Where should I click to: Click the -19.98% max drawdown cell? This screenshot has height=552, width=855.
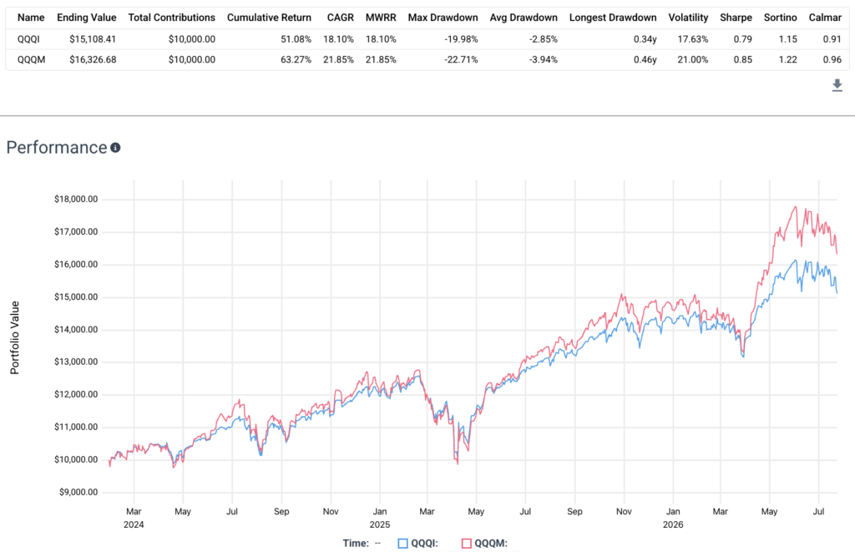(461, 39)
